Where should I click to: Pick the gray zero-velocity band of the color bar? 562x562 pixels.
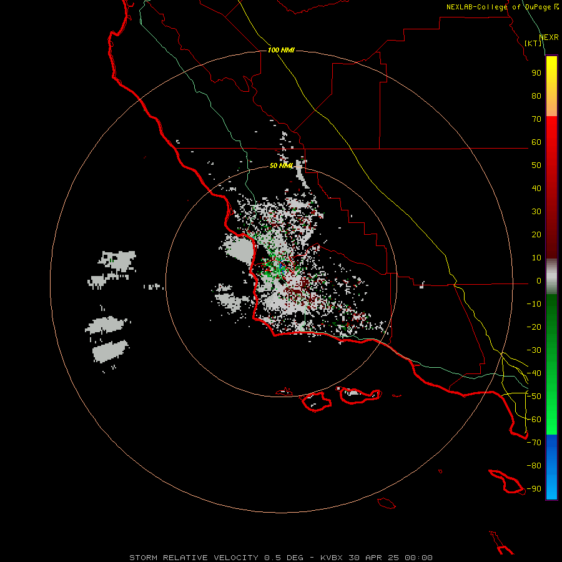click(551, 277)
